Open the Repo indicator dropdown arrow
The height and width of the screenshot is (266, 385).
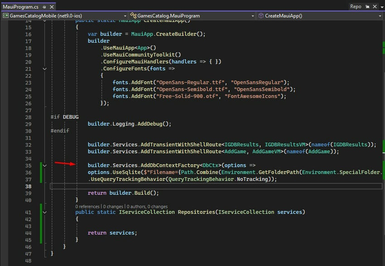point(382,6)
